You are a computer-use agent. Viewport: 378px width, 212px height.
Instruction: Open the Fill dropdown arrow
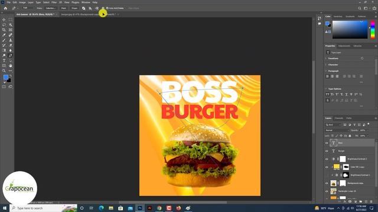pos(367,135)
